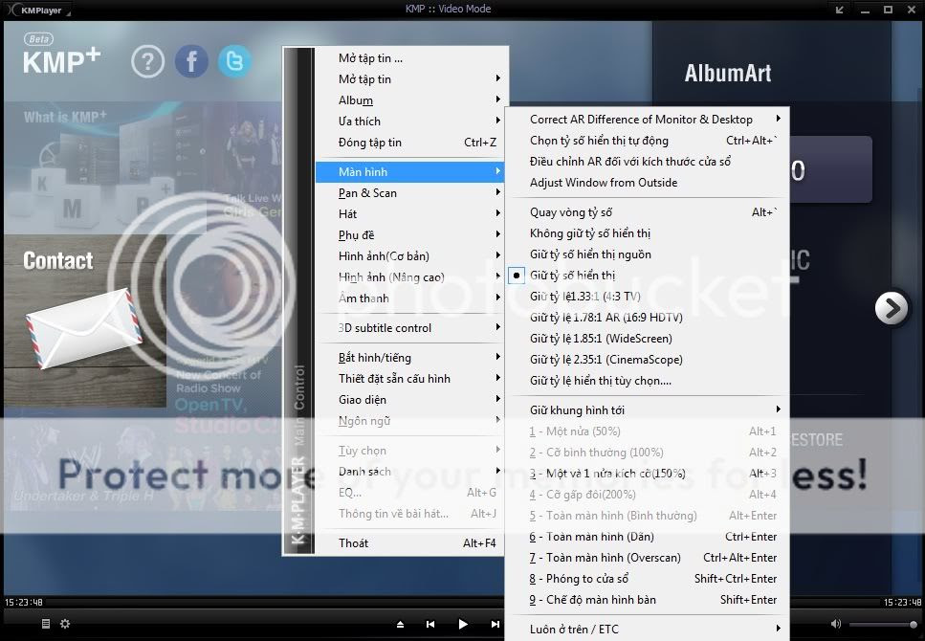925x641 pixels.
Task: Select the highlighted 'Màn hình' menu item
Action: pos(410,172)
